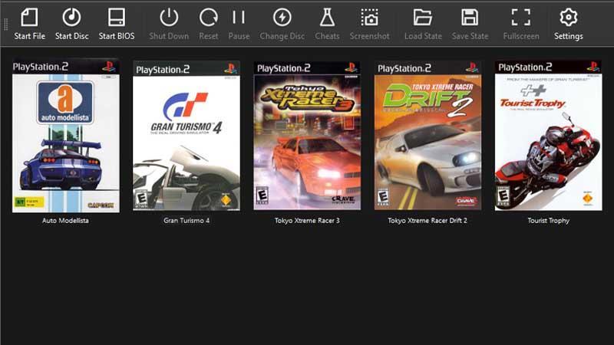The width and height of the screenshot is (614, 345).
Task: Open Load State folder icon
Action: point(423,18)
